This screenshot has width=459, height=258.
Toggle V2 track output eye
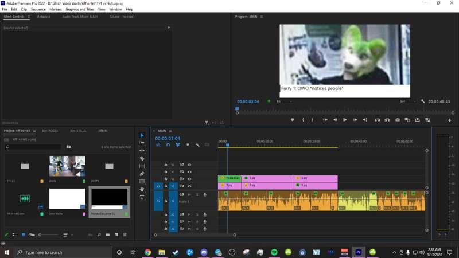tap(189, 179)
